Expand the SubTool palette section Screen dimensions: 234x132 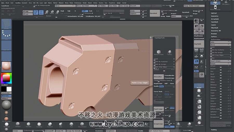click(x=214, y=13)
